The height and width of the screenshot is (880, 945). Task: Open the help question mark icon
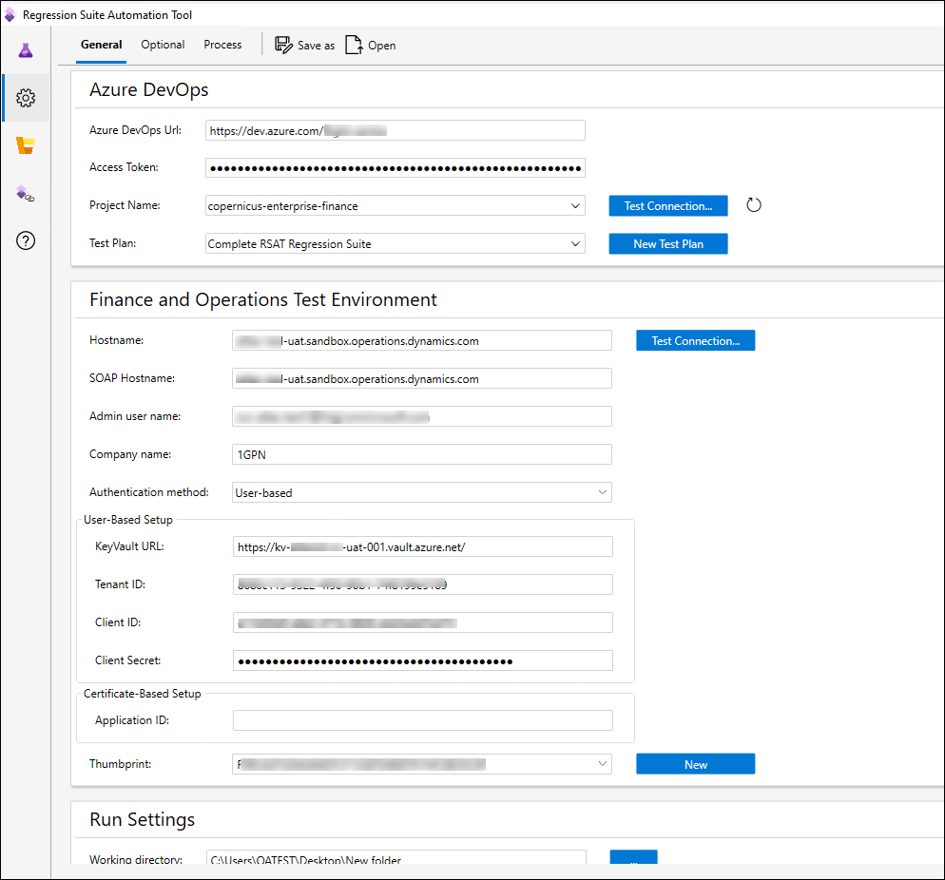[26, 241]
